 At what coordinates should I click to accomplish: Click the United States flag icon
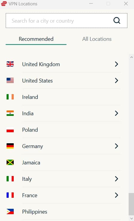pos(10,80)
